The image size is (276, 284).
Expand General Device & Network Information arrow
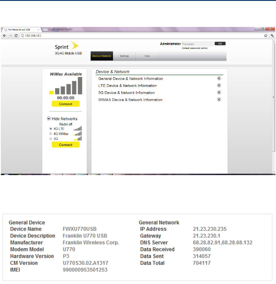pos(219,78)
